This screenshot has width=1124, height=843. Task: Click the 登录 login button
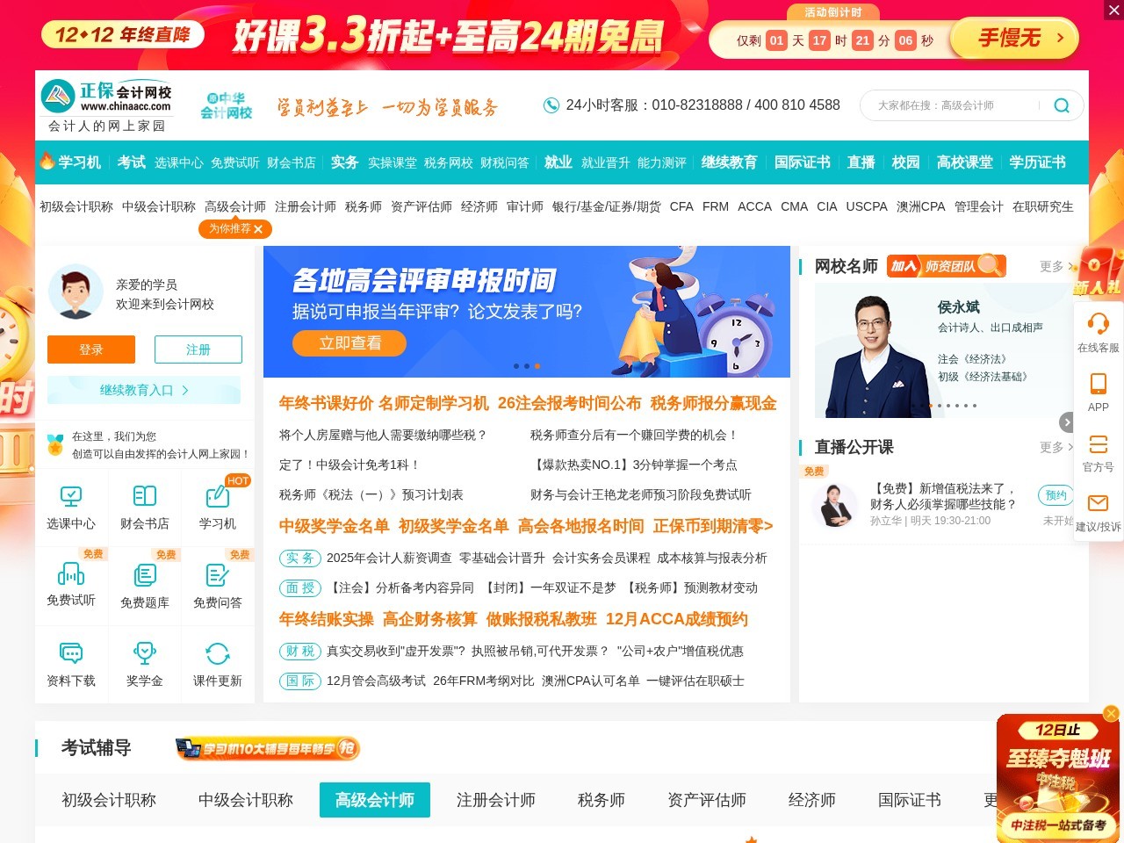(90, 349)
